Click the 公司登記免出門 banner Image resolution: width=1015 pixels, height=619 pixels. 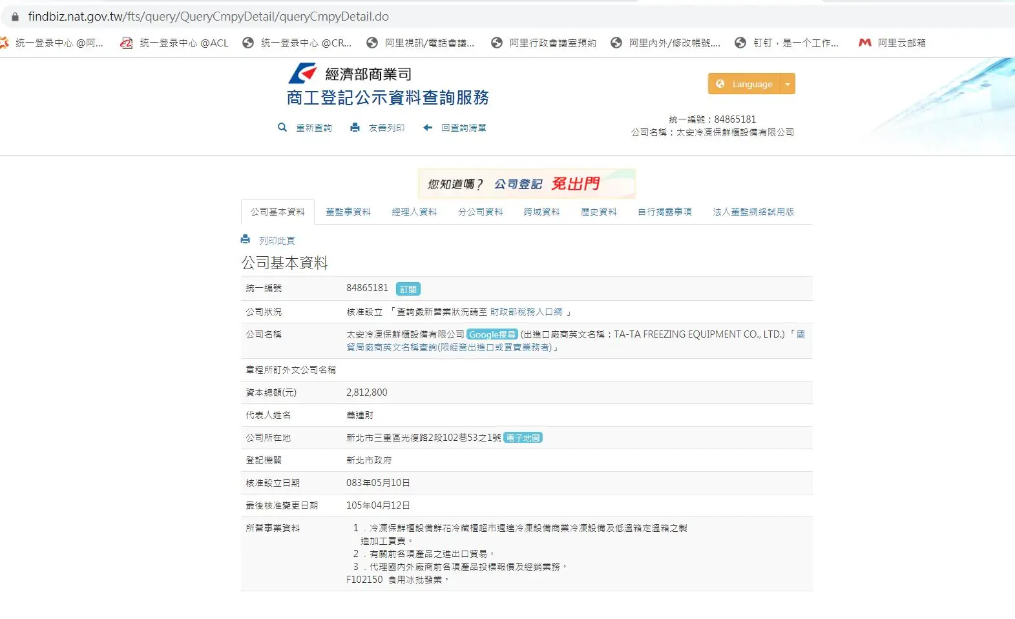point(527,184)
